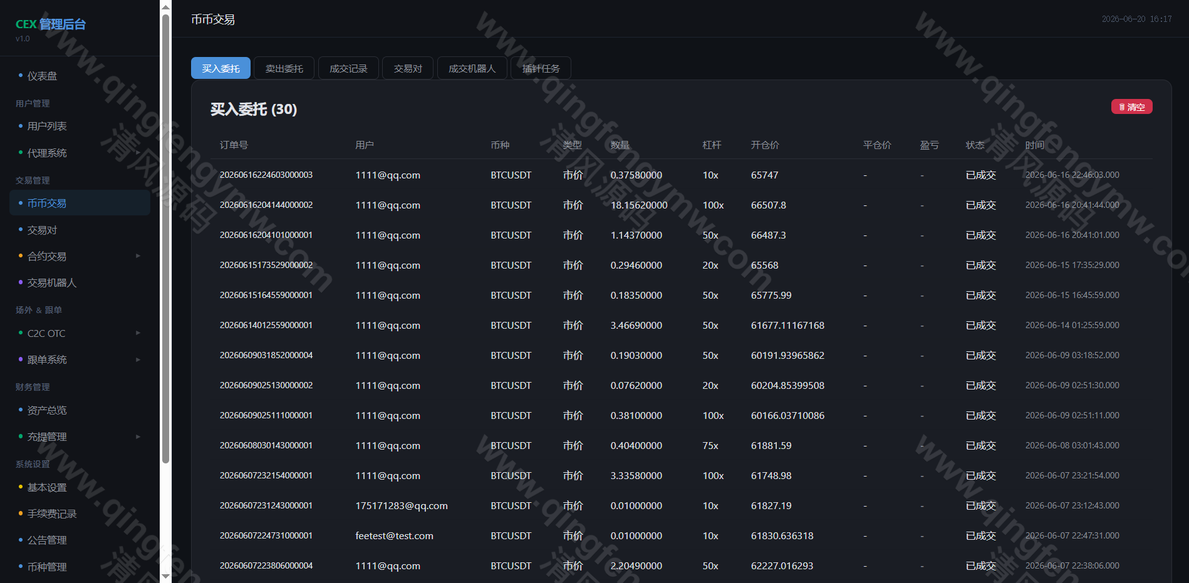This screenshot has width=1189, height=583.
Task: Click quantity 18.15620000
Action: point(639,205)
